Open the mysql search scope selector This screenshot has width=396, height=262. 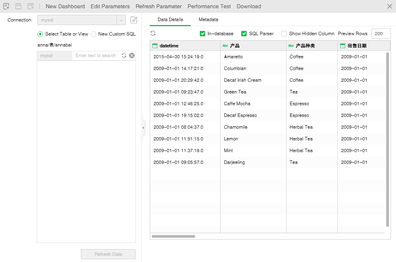pyautogui.click(x=55, y=56)
